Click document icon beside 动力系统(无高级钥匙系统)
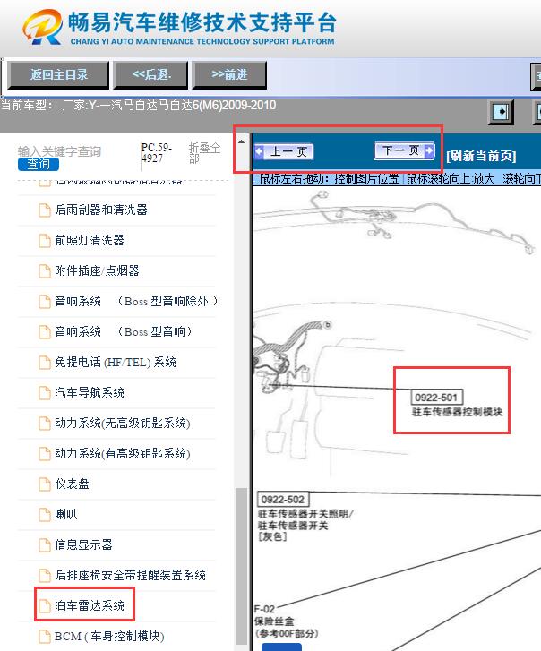541x651 pixels. [45, 424]
